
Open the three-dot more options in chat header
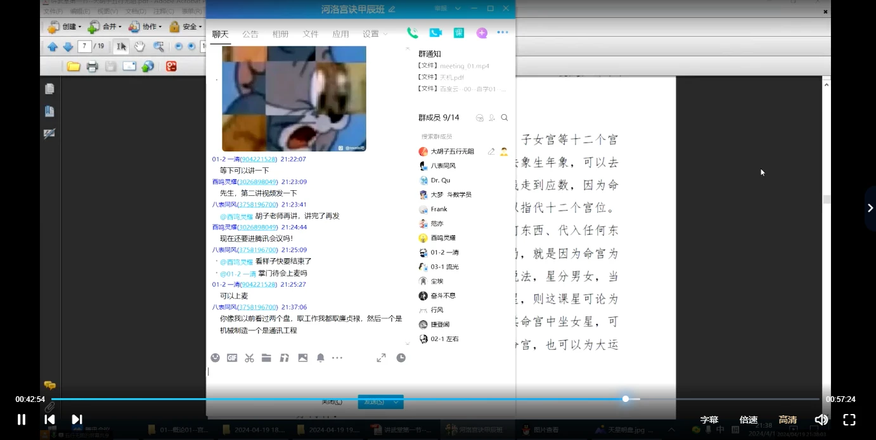pos(503,32)
